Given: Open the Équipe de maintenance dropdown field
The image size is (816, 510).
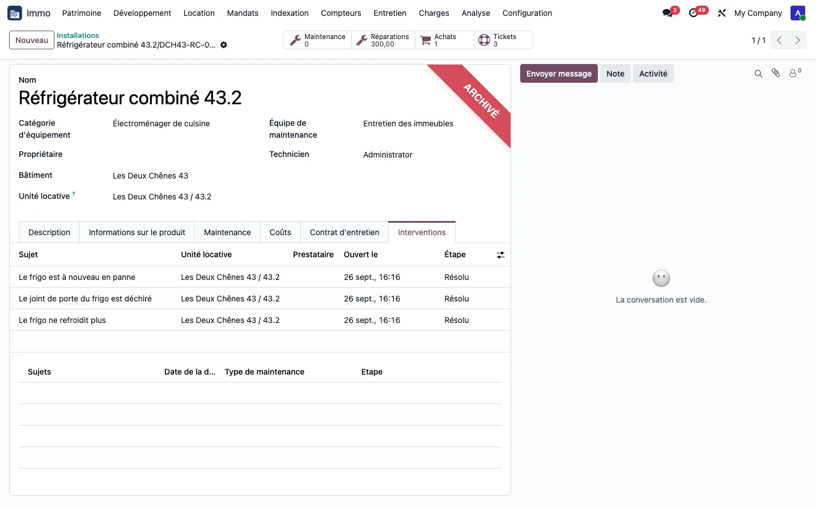Looking at the screenshot, I should (x=432, y=124).
